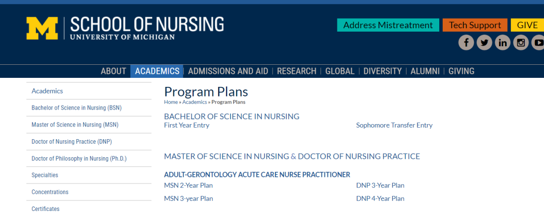Open First Year Entry program plan

click(x=187, y=126)
